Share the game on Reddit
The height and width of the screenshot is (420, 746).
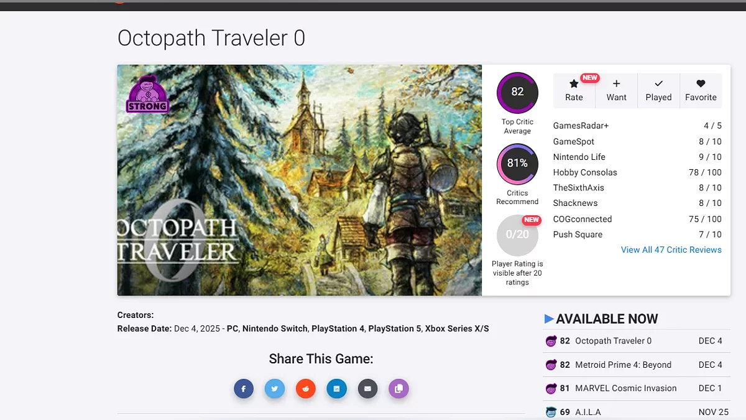[306, 389]
